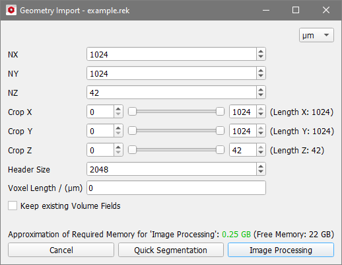Viewport: 342px width, 265px height.
Task: Click the Cancel button
Action: [x=61, y=250]
